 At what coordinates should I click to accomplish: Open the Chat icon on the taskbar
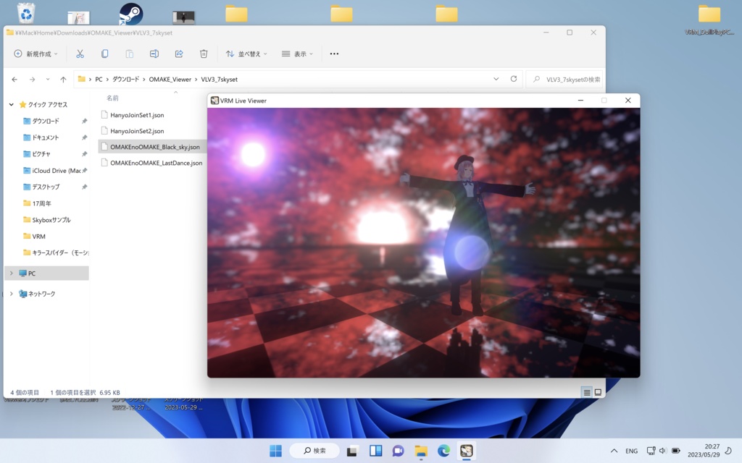(398, 451)
